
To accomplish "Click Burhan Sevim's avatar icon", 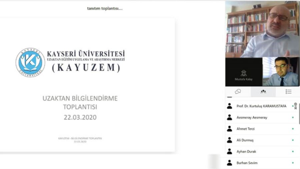I will [x=229, y=163].
